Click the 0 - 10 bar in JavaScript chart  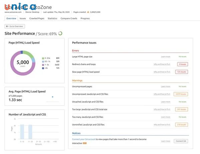click(x=22, y=132)
